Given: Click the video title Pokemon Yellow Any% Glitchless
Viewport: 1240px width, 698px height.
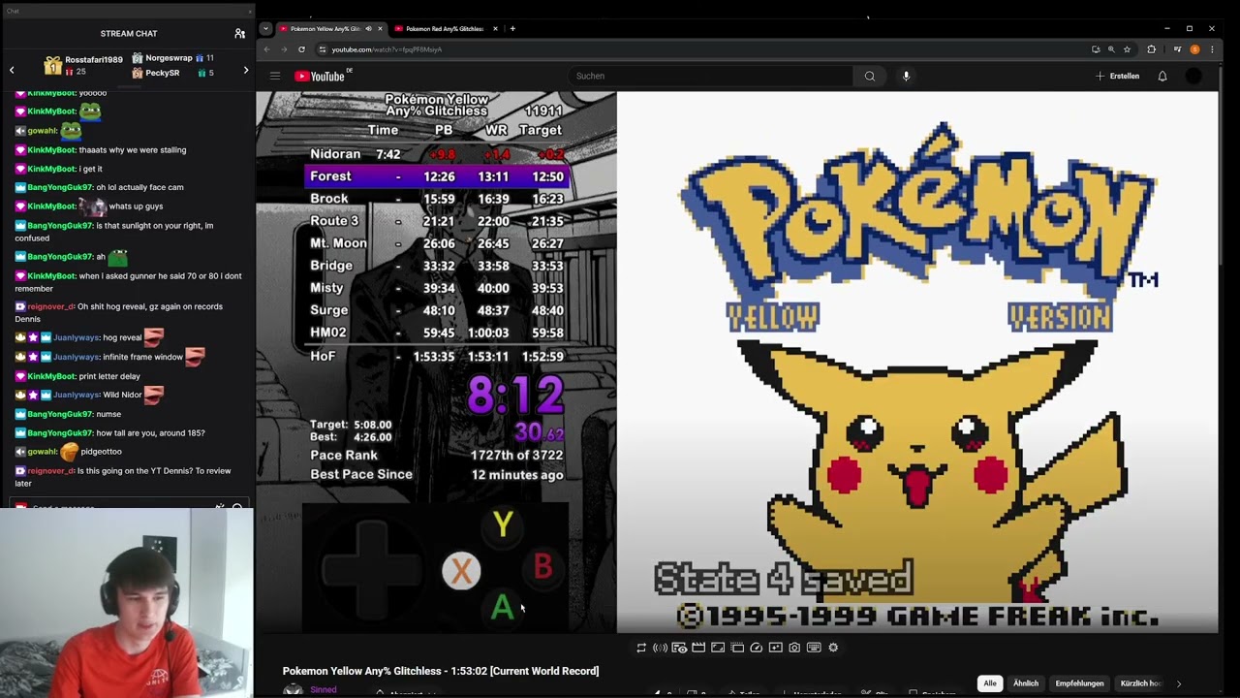Looking at the screenshot, I should pyautogui.click(x=441, y=671).
